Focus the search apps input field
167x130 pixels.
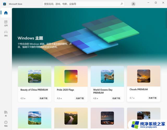pos(83,4)
